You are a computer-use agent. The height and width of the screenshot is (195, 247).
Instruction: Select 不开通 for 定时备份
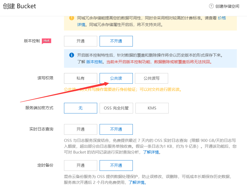116,166
